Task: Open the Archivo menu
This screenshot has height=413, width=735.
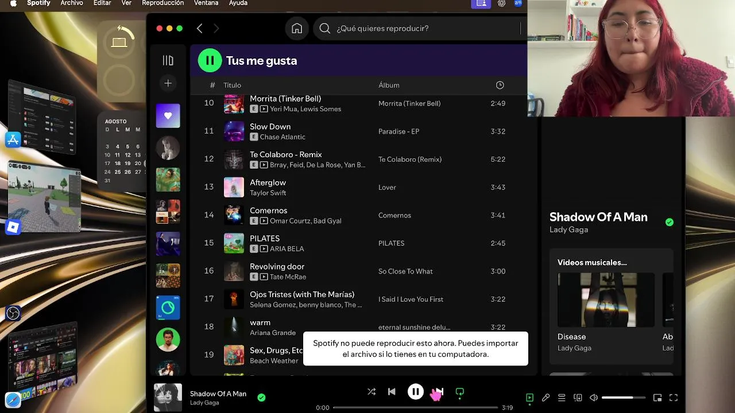Action: pyautogui.click(x=72, y=3)
